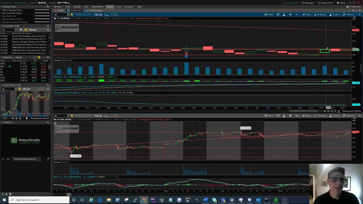363x204 pixels.
Task: Open Style menu on upper chart
Action: pyautogui.click(x=306, y=14)
